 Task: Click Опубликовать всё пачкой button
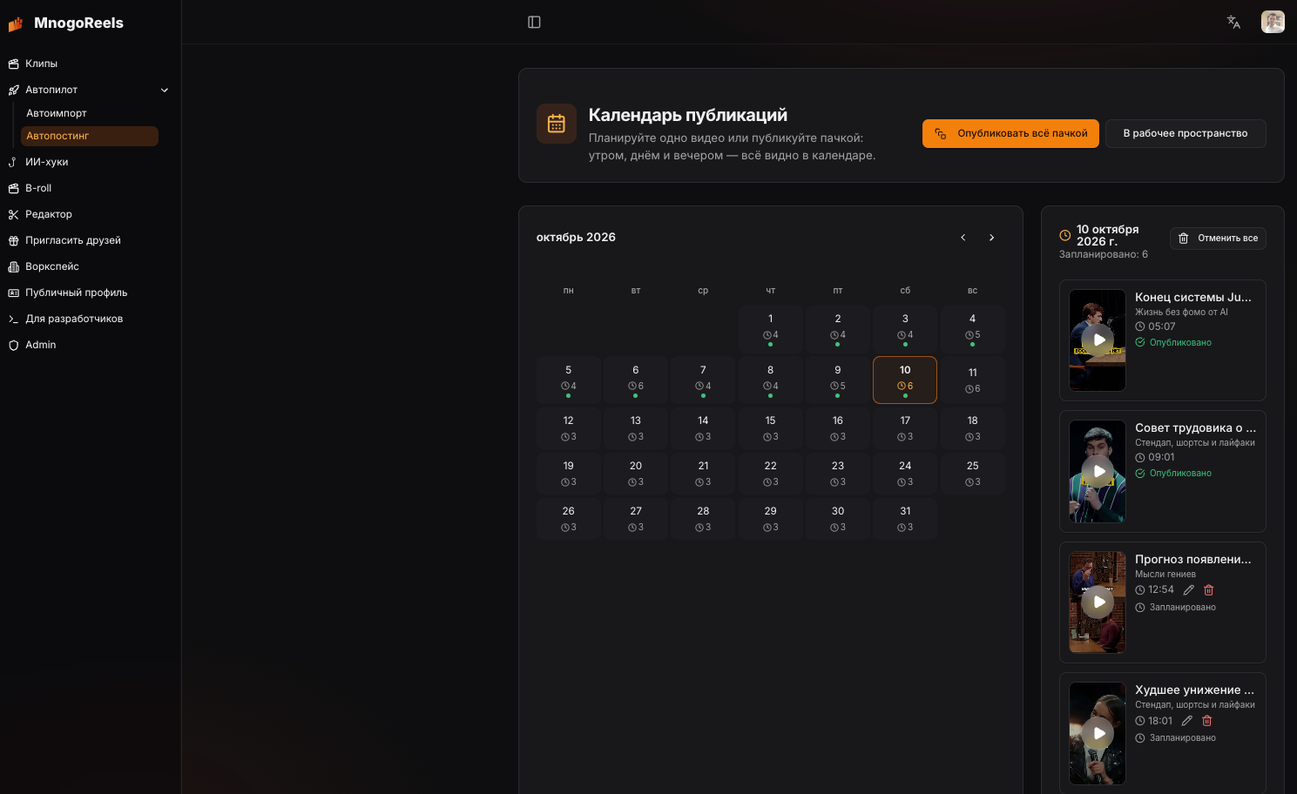click(x=1010, y=133)
